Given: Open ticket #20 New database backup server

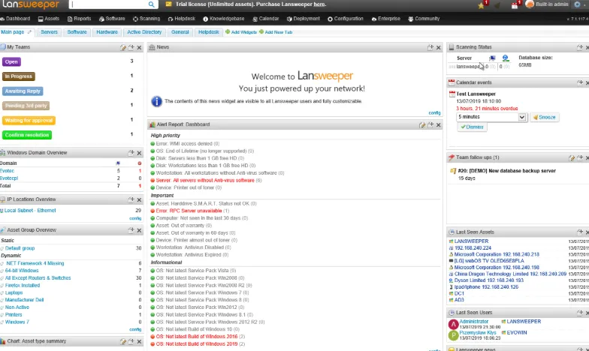Looking at the screenshot, I should 506,171.
